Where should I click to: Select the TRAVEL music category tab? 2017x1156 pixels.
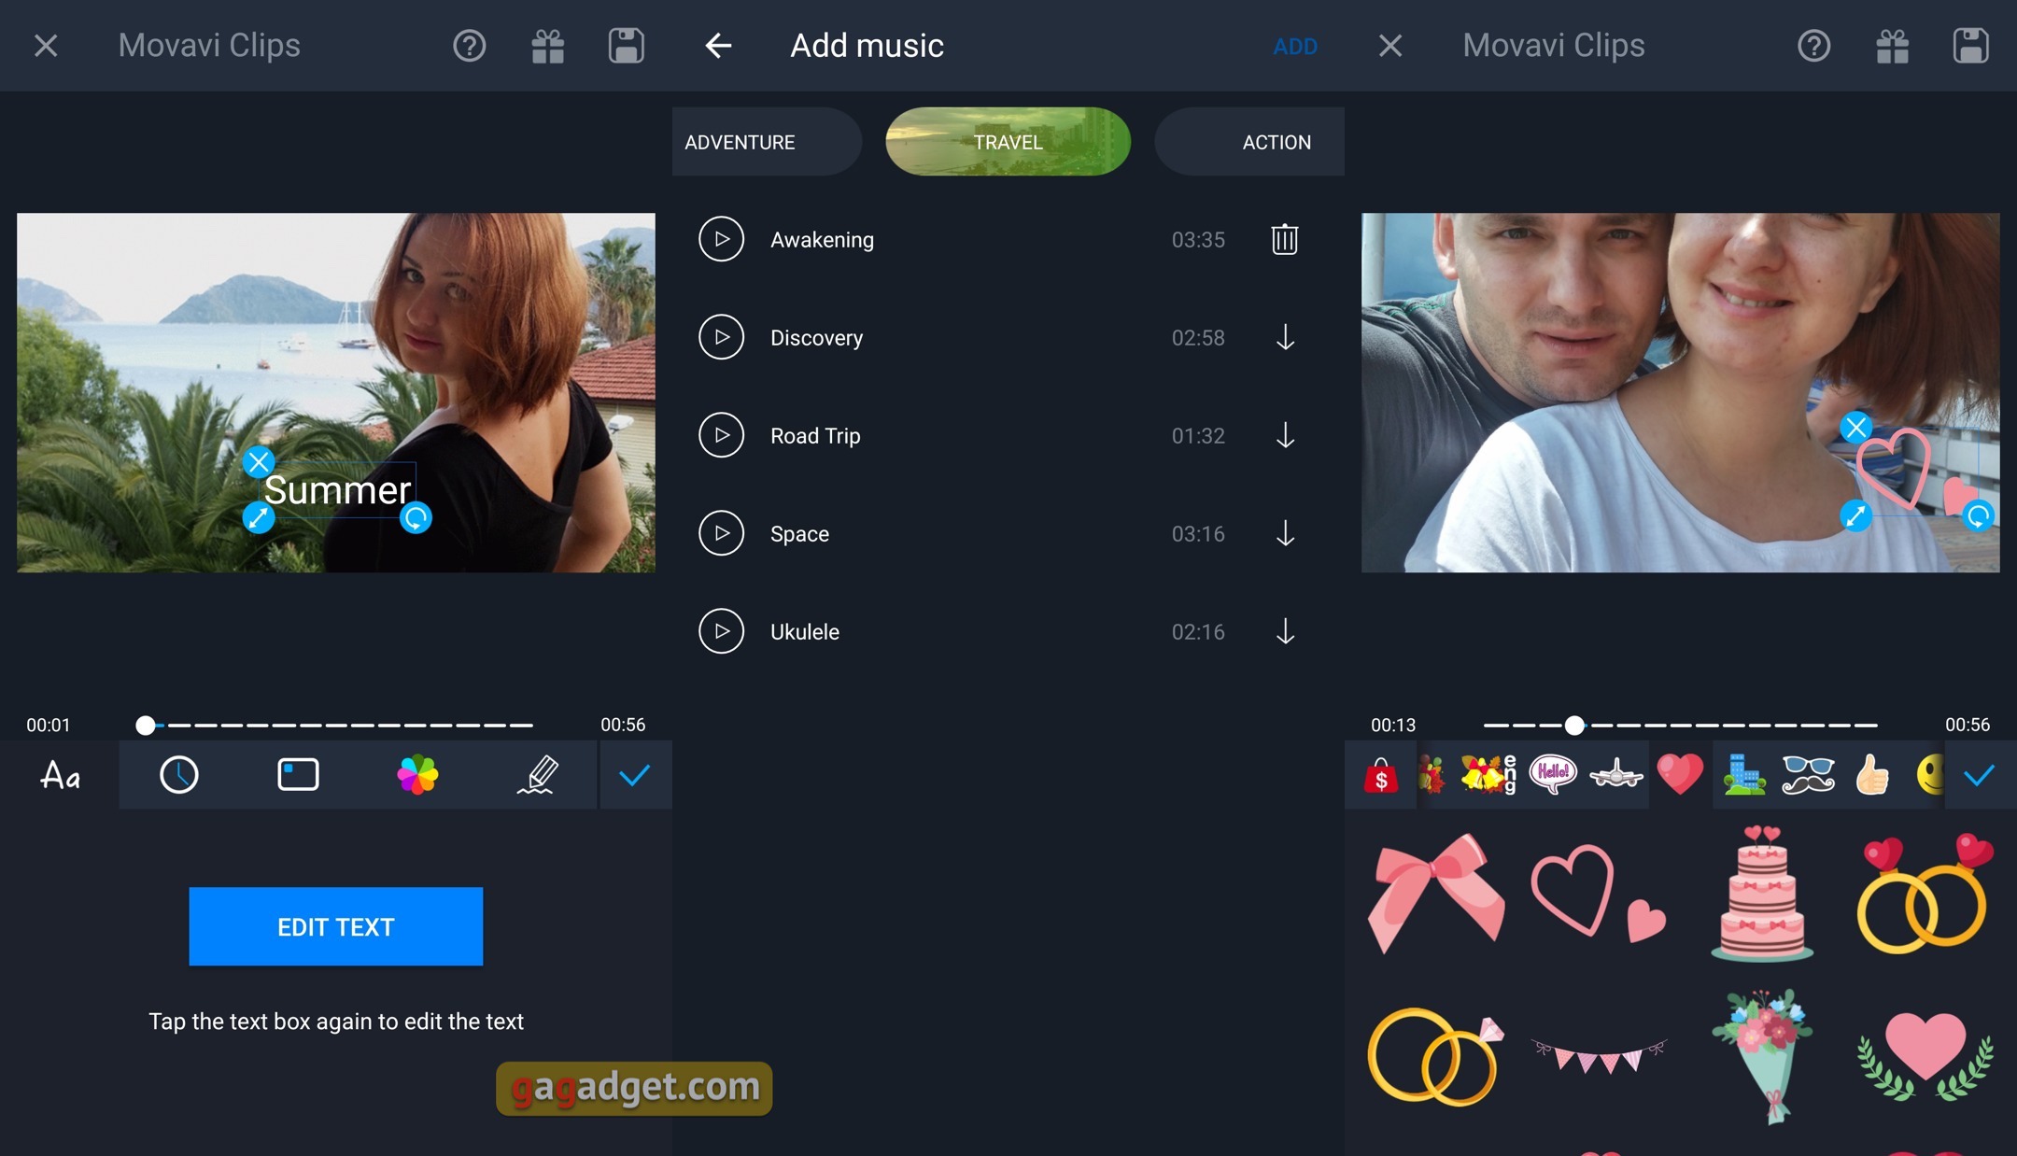tap(1008, 141)
